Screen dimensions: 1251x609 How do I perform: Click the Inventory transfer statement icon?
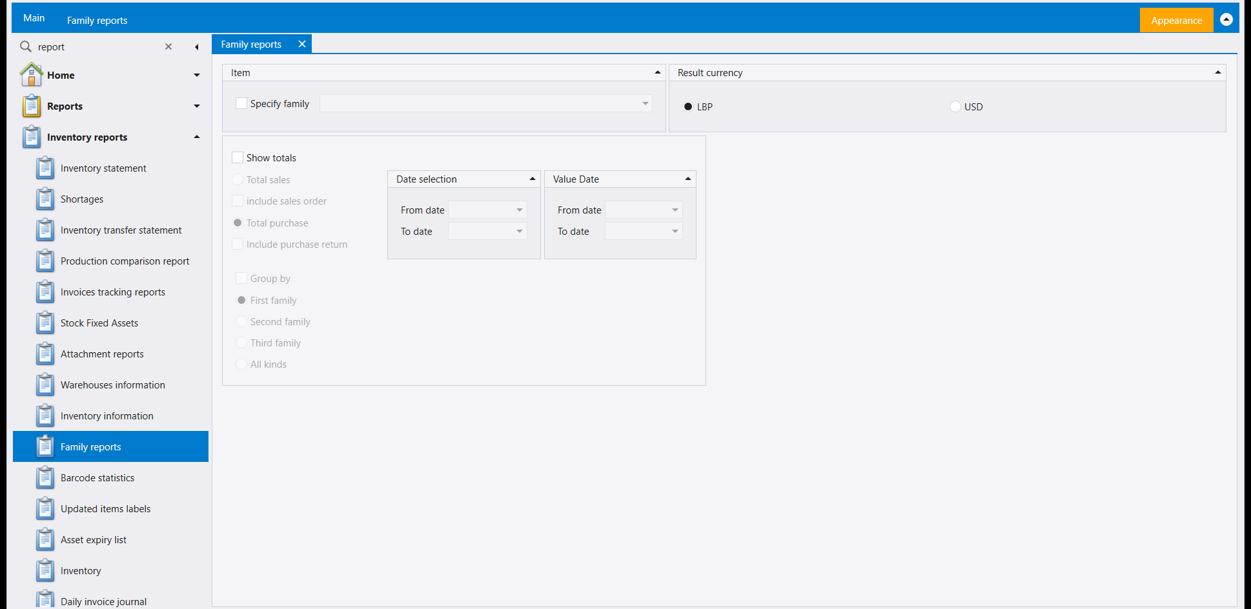pyautogui.click(x=45, y=230)
